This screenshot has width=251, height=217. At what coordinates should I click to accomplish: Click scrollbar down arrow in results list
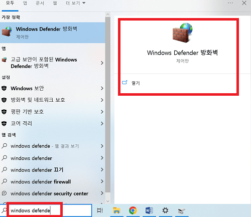tap(108, 201)
